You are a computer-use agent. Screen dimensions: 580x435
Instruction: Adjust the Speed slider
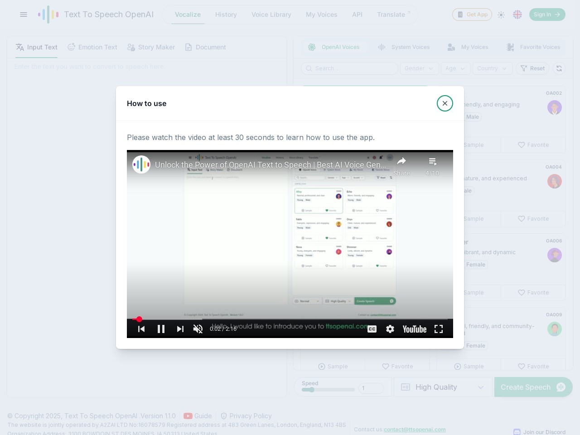(328, 390)
